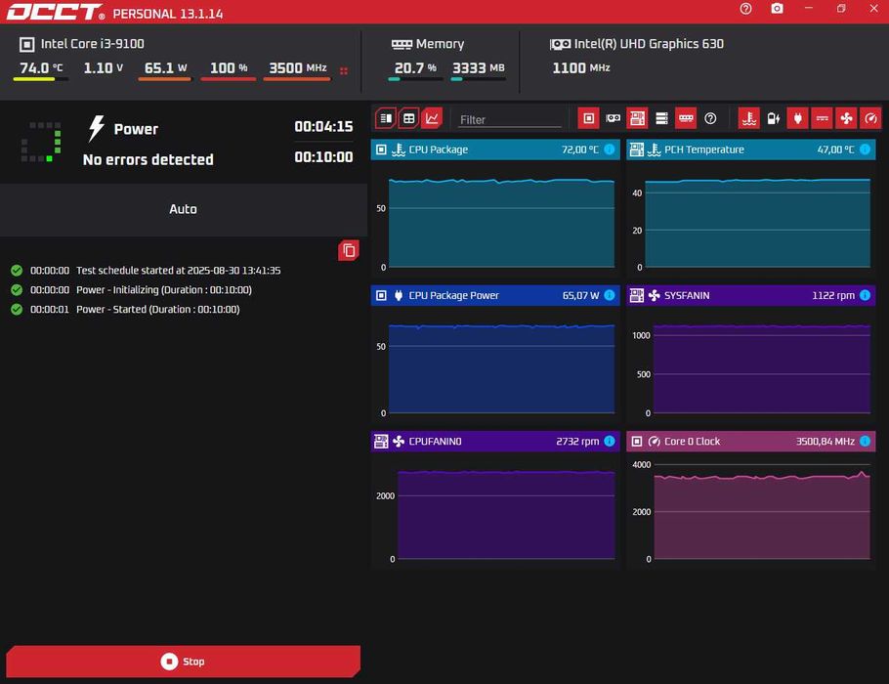Select the SYSFANIN graph header
Screen dimensions: 889x684
[750, 295]
